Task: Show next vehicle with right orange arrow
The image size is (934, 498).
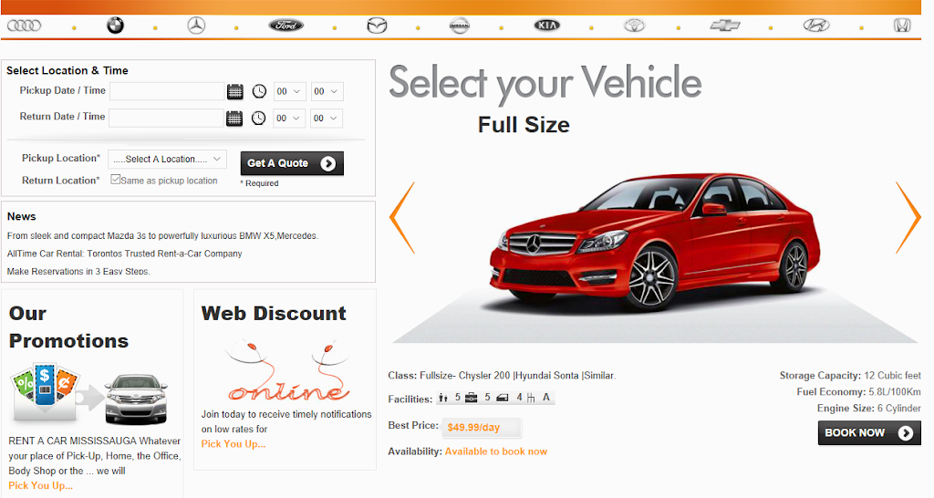Action: coord(908,218)
